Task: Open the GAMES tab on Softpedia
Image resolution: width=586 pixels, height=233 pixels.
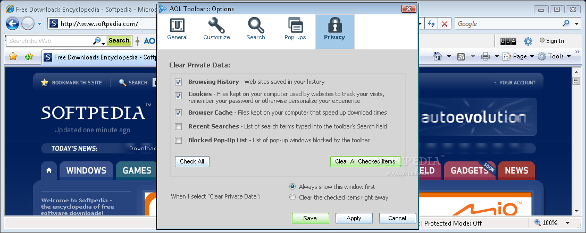Action: click(x=137, y=171)
